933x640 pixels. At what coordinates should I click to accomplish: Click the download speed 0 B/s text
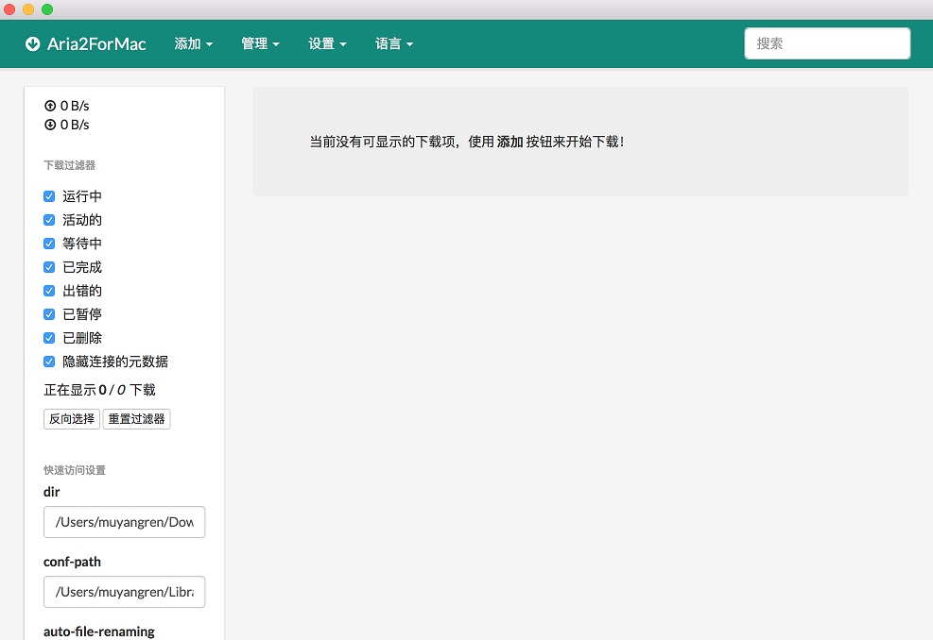pyautogui.click(x=75, y=125)
